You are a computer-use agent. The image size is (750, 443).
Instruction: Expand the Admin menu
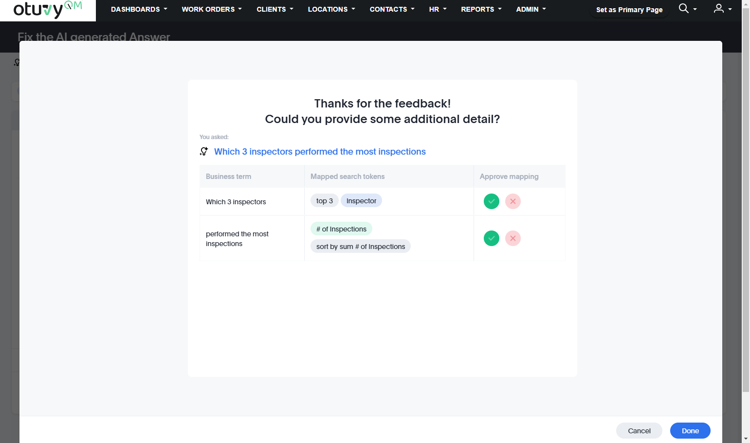tap(531, 9)
